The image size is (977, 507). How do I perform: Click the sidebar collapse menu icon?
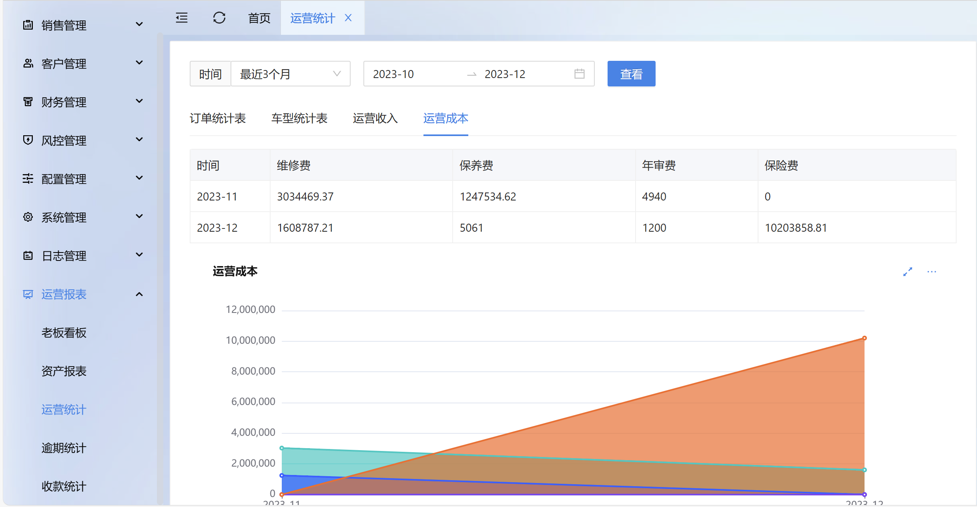(182, 18)
